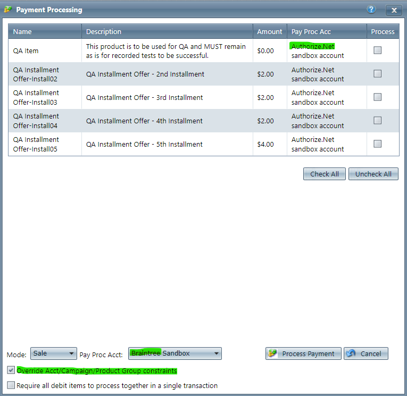Image resolution: width=407 pixels, height=396 pixels.
Task: Click description '5th Installment' cell
Action: [x=167, y=144]
